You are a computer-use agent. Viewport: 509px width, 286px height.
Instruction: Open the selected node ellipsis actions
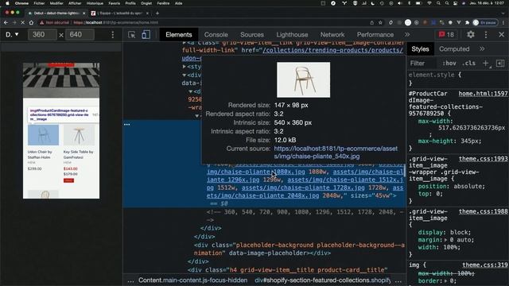(127, 124)
